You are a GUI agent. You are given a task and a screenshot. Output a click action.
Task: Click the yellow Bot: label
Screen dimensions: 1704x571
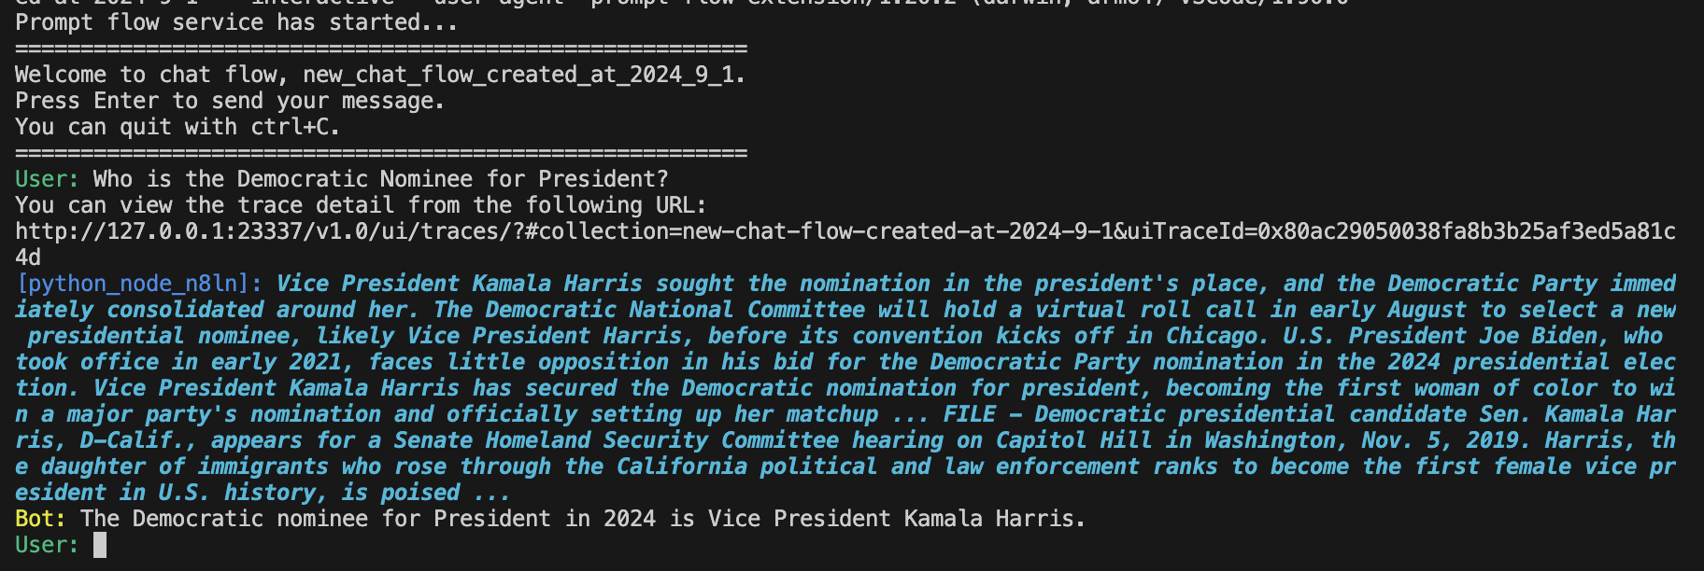click(x=40, y=519)
